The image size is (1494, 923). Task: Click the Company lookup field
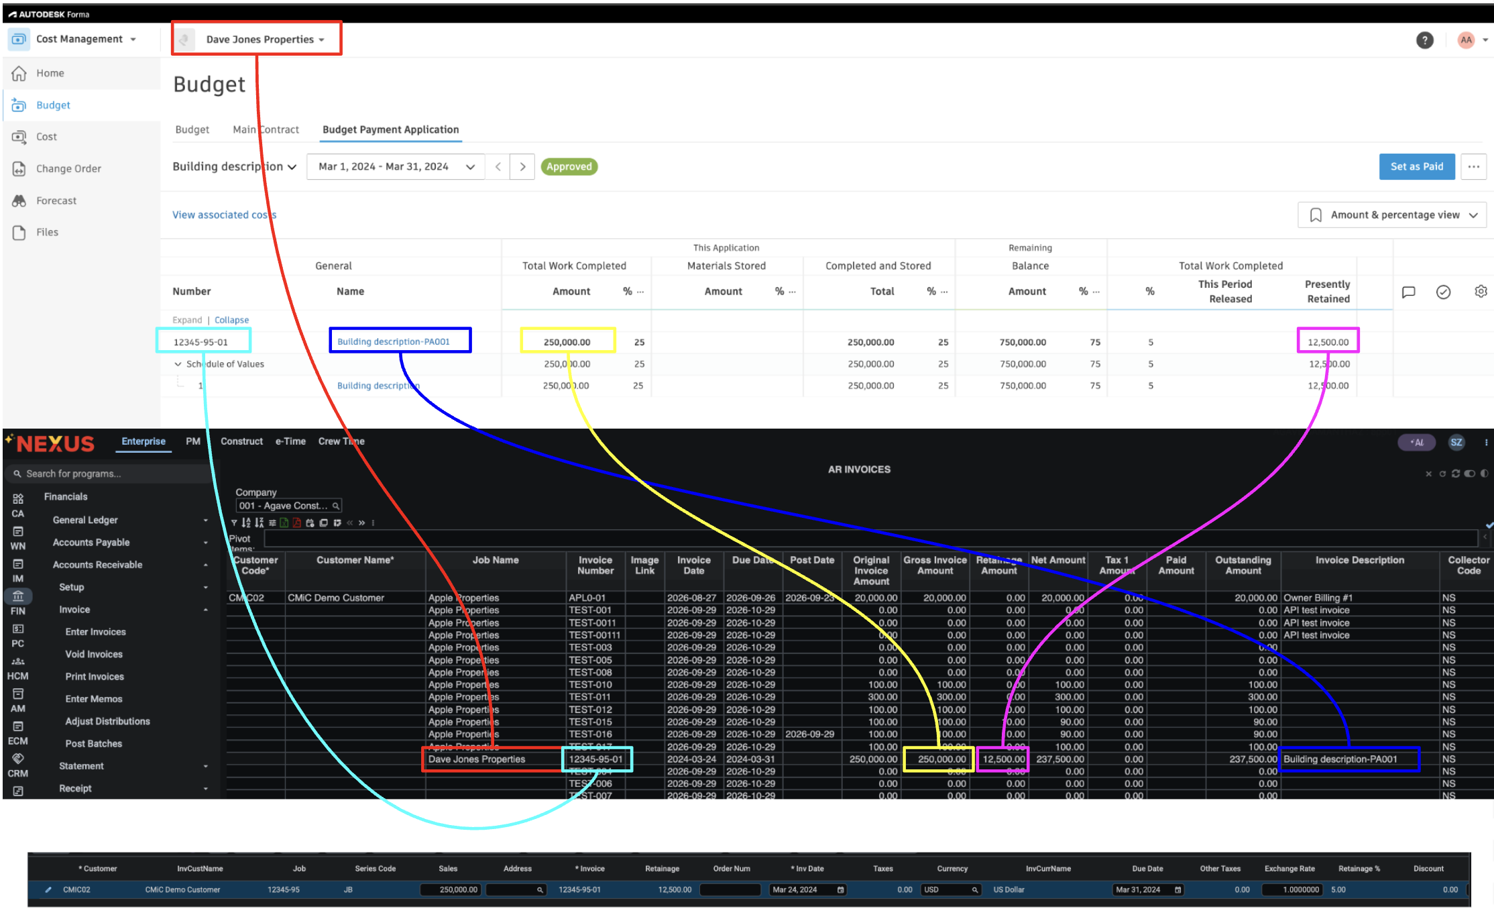tap(289, 506)
